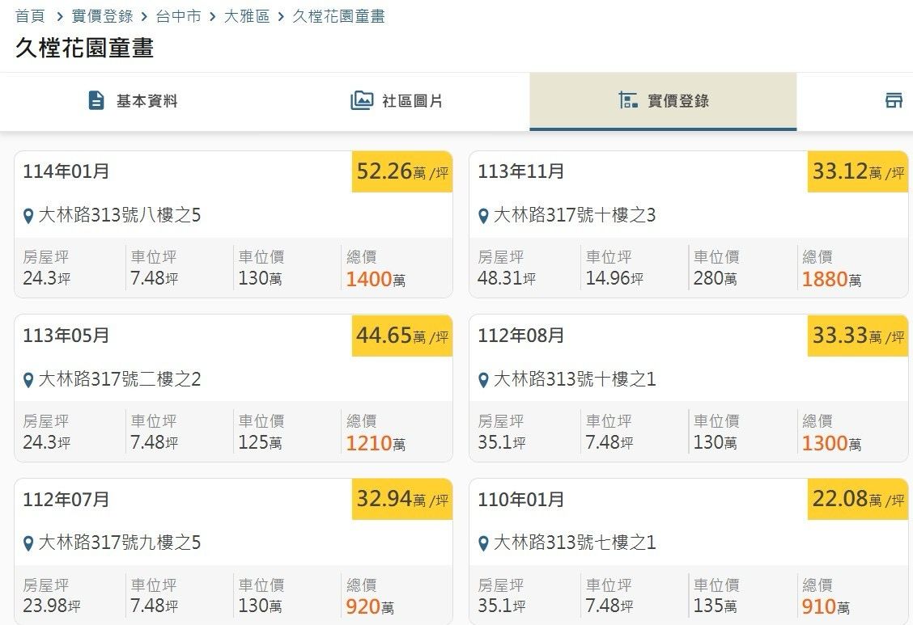This screenshot has height=625, width=913.
Task: Click the 基本資料 document icon
Action: tap(96, 100)
